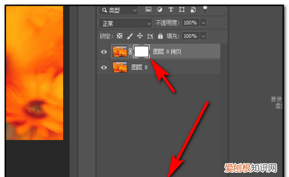
Task: Click the flower image on canvas
Action: (35, 73)
